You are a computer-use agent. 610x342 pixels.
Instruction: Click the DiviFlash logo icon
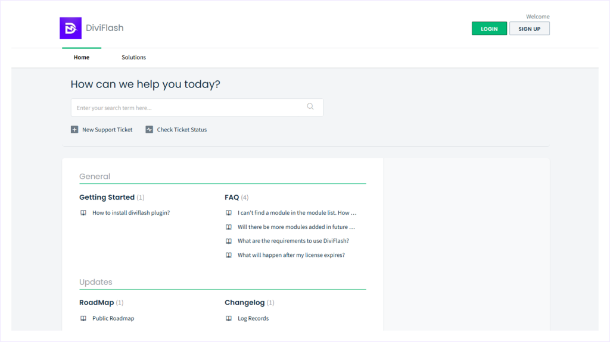pos(70,28)
